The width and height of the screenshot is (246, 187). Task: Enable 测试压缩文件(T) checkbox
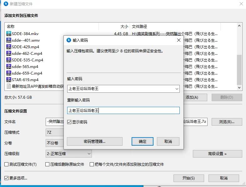7,164
